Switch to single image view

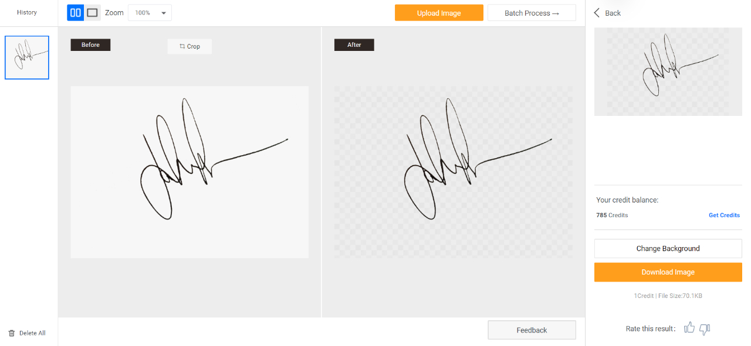point(92,12)
